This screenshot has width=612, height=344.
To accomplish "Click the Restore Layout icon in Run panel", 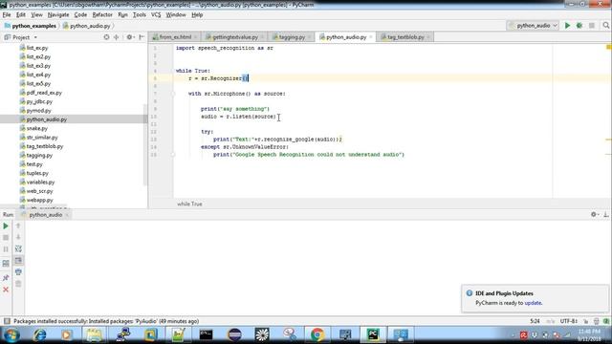I will (x=6, y=264).
